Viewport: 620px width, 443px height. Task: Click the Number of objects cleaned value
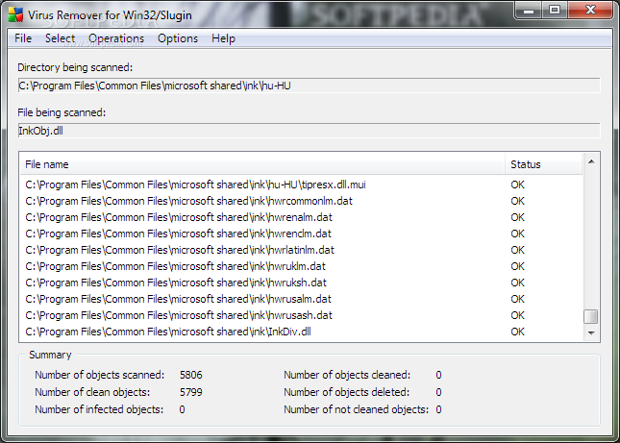pyautogui.click(x=438, y=375)
